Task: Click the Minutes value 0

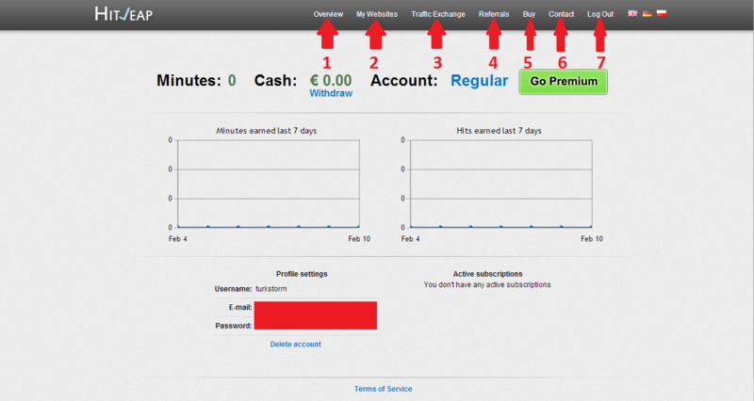Action: [232, 81]
